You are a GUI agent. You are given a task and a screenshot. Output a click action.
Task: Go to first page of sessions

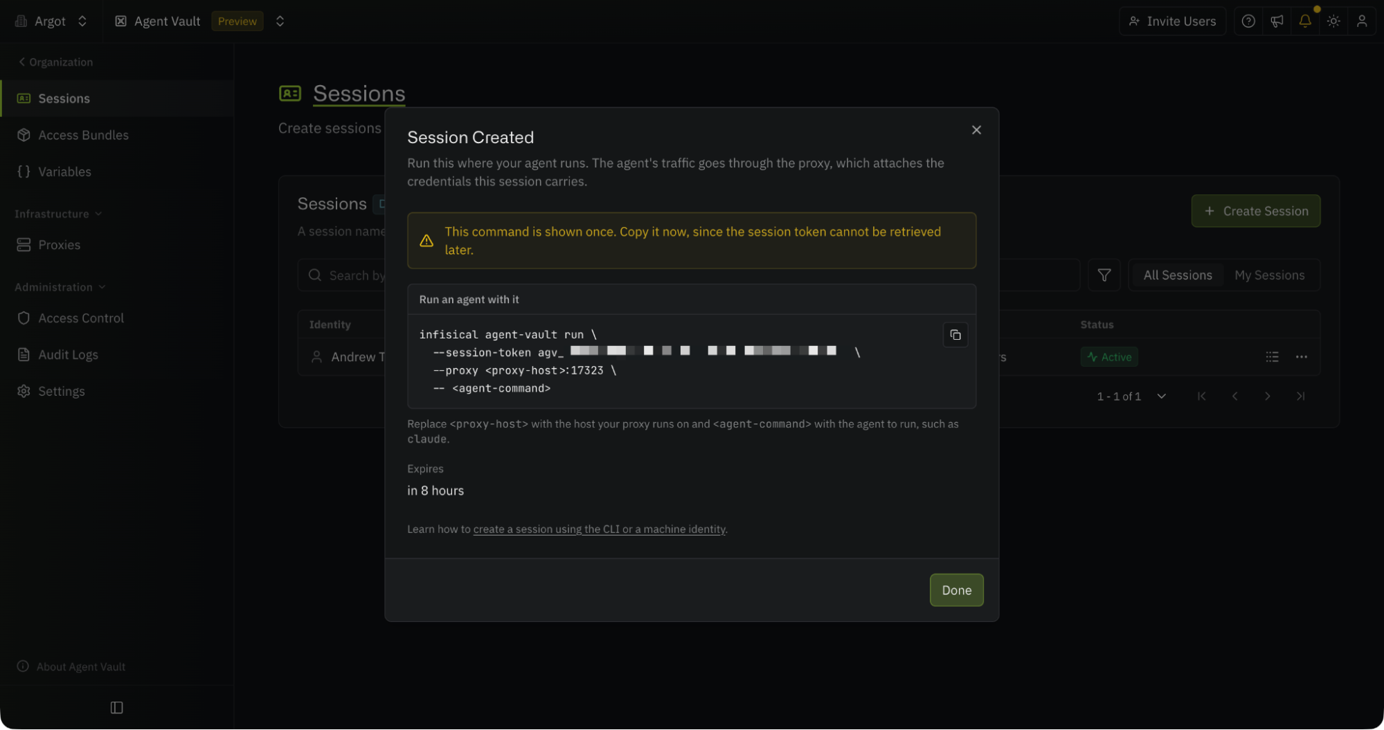[1201, 396]
